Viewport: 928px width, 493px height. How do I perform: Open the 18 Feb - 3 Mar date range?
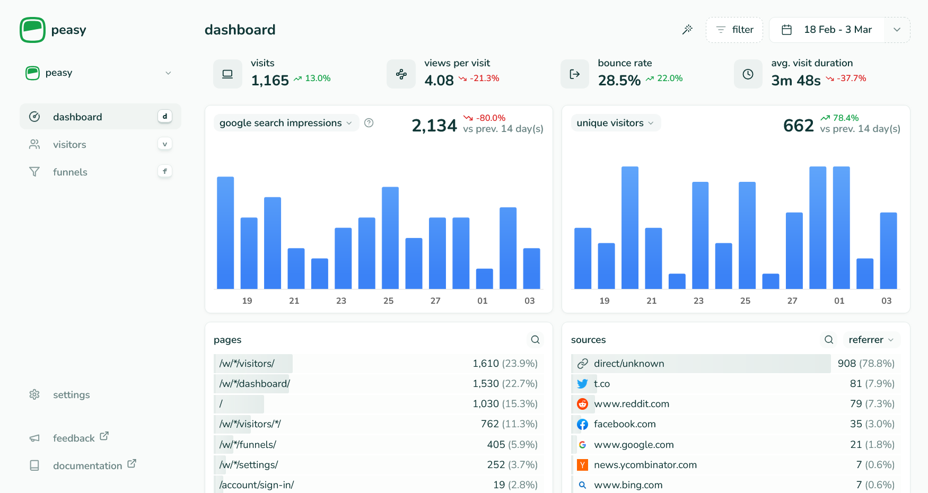click(837, 30)
